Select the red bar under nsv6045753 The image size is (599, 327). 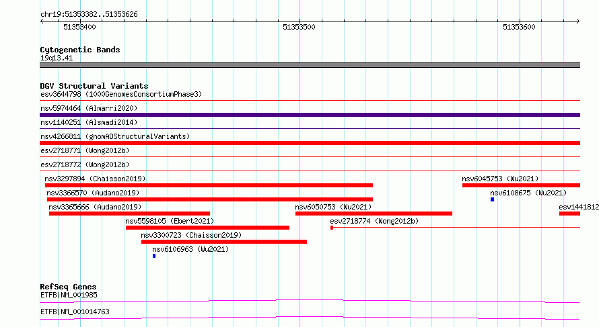coord(522,185)
